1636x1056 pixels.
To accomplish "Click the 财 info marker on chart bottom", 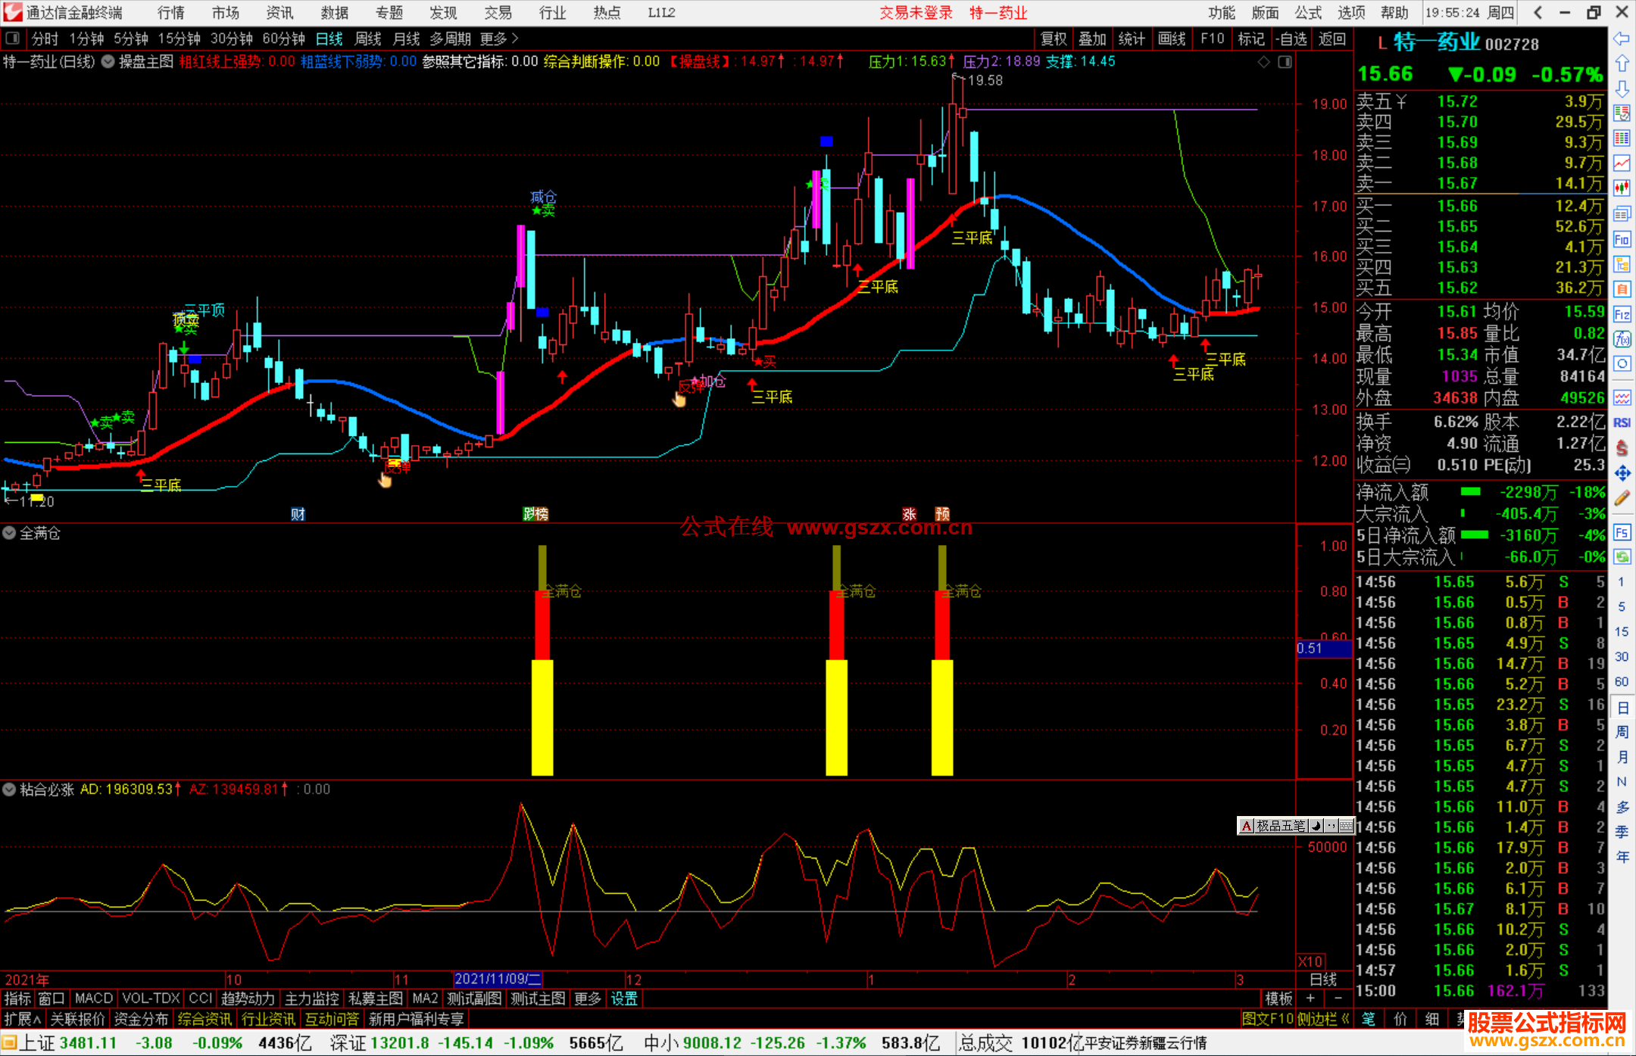I will (298, 514).
